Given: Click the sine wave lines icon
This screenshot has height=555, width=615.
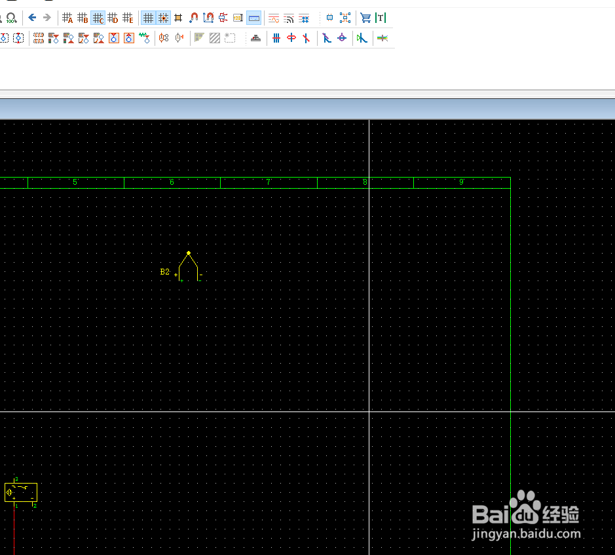Looking at the screenshot, I should tap(274, 18).
